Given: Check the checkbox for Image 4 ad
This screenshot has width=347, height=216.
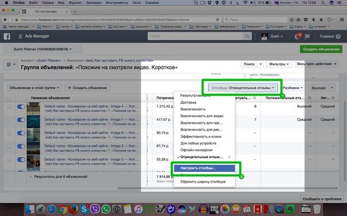Looking at the screenshot, I should coord(9,107).
